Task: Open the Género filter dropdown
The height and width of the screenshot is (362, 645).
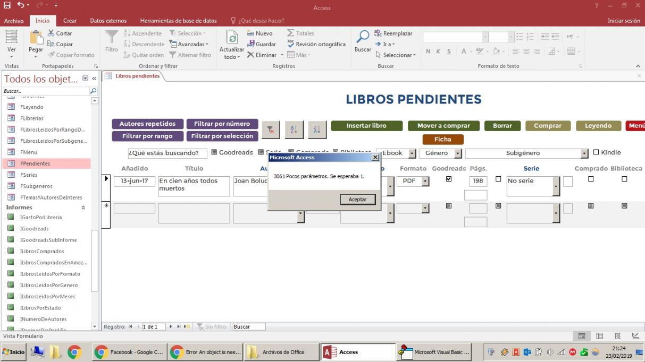Action: click(458, 153)
